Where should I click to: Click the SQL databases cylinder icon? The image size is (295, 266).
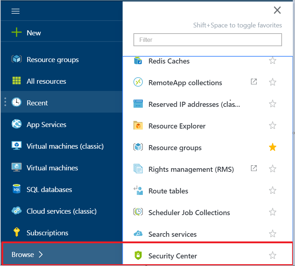coord(17,189)
